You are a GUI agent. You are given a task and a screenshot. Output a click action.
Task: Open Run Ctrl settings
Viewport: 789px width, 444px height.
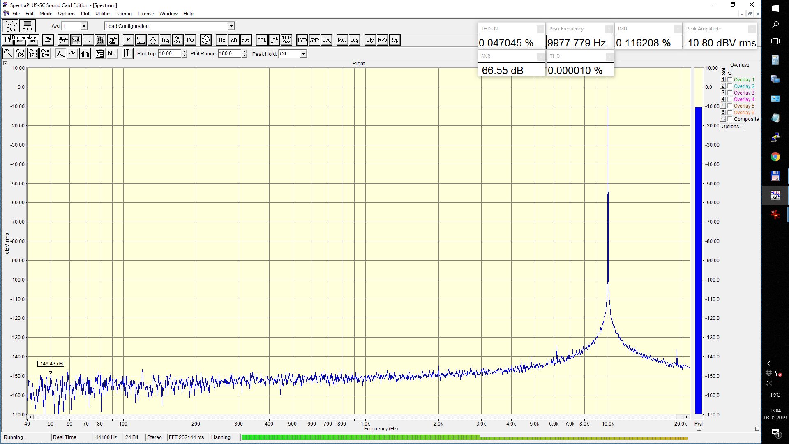point(178,40)
